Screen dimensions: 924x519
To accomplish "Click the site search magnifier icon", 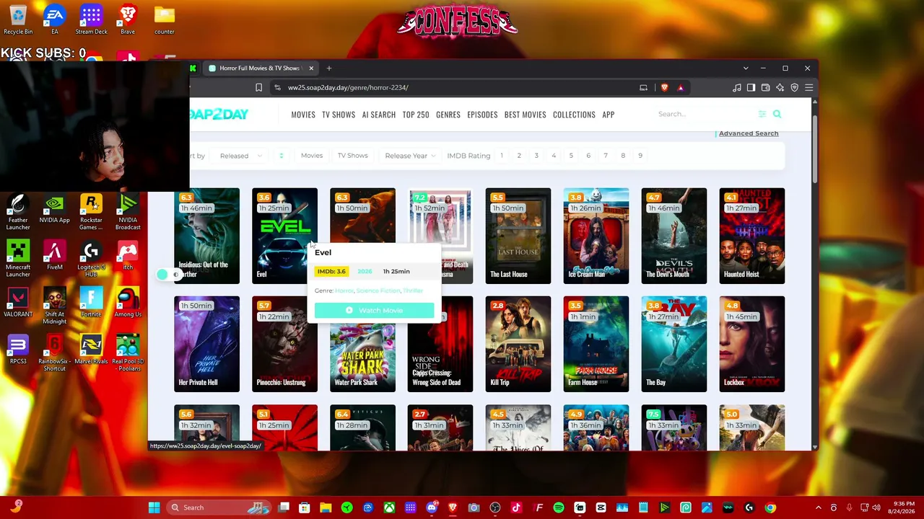I will click(x=777, y=114).
